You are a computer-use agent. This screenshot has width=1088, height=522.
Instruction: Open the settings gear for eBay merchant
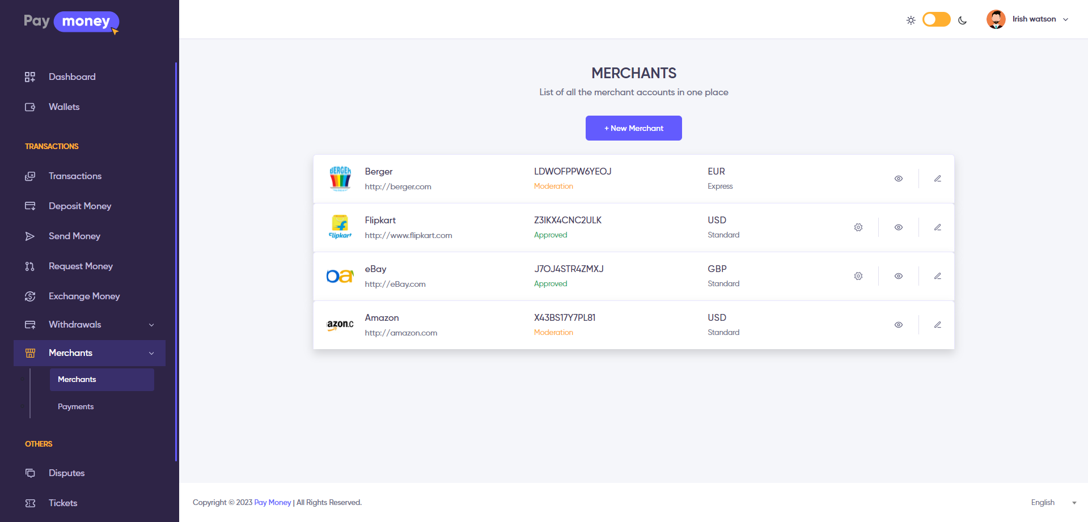858,276
